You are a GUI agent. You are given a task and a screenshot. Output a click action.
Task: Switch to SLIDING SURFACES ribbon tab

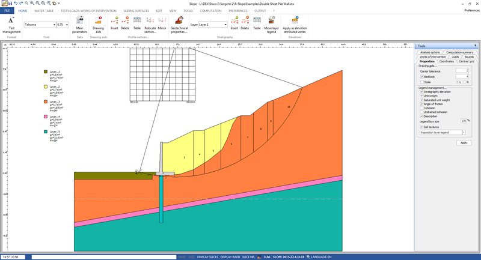tap(136, 11)
